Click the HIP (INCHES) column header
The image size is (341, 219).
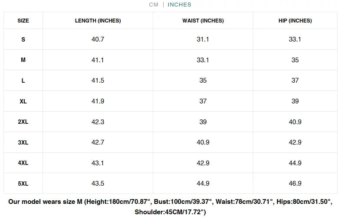[x=295, y=21]
